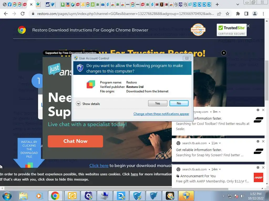Open the taskbar clock showing 1:52 PM
Screen dimensions: 269x201
(x=255, y=196)
